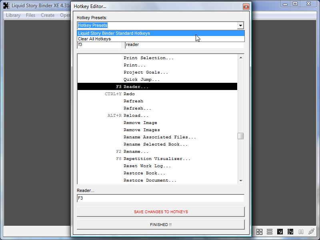Close the Hotkey Editor dialog

point(246,6)
